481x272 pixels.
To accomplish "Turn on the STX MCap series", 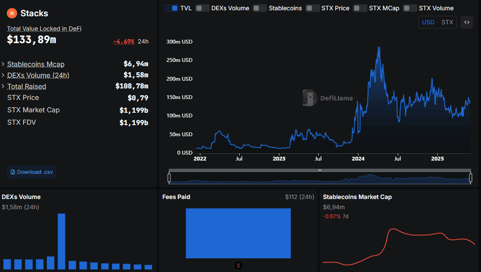I will pyautogui.click(x=360, y=8).
